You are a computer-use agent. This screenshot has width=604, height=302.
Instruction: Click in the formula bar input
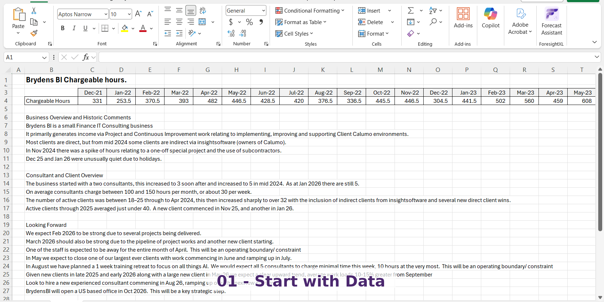pyautogui.click(x=346, y=57)
